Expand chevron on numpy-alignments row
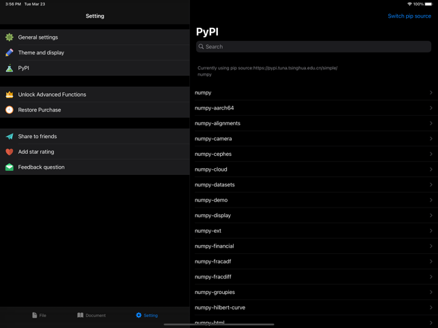 [431, 123]
